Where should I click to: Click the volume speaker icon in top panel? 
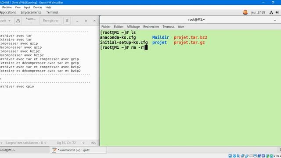tap(277, 12)
